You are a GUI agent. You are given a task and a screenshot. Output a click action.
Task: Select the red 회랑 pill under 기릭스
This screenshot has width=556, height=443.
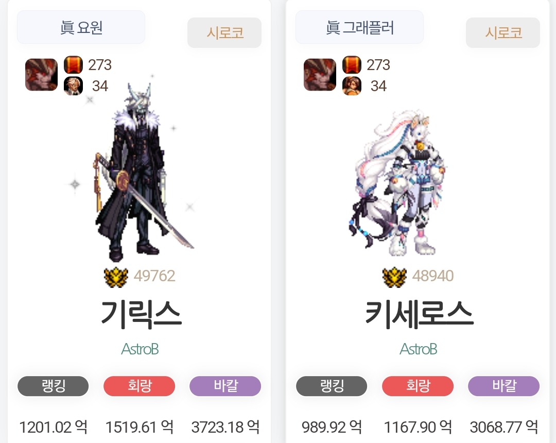pyautogui.click(x=140, y=386)
